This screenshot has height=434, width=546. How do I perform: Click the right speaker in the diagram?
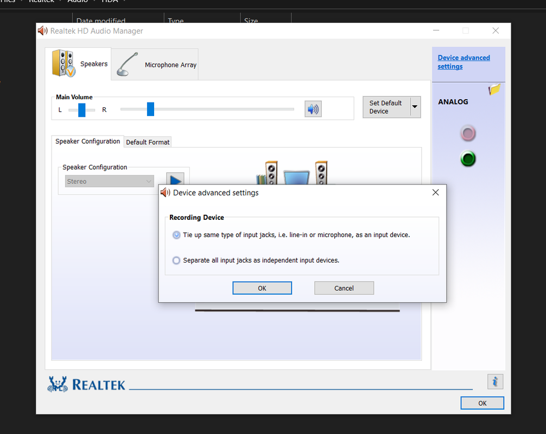click(321, 173)
